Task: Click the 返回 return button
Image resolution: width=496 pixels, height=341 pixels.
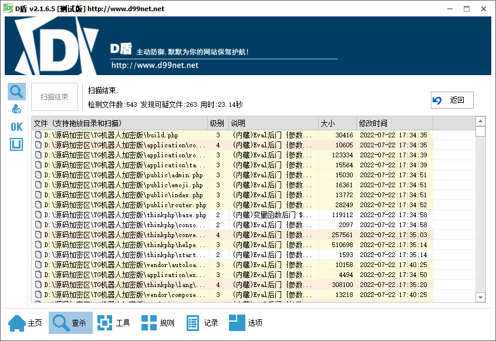Action: (x=452, y=100)
